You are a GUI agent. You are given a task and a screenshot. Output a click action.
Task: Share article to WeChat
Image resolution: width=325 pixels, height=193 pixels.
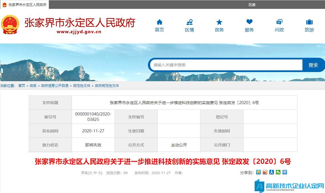(x=278, y=172)
